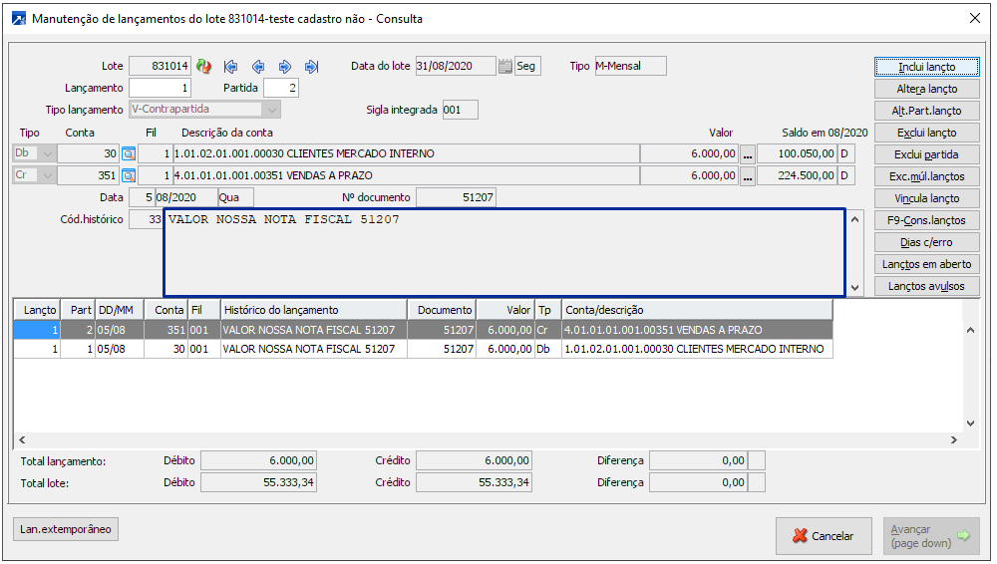997x564 pixels.
Task: Open calendar picker for Data do lote
Action: pyautogui.click(x=505, y=67)
